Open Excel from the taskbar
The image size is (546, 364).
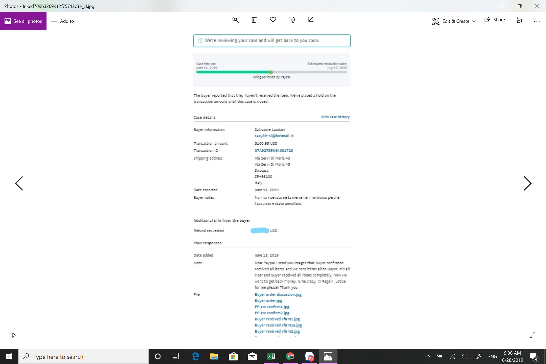[271, 356]
